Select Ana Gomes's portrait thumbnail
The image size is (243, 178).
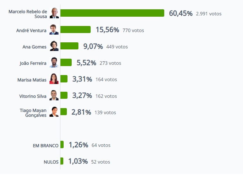point(54,46)
